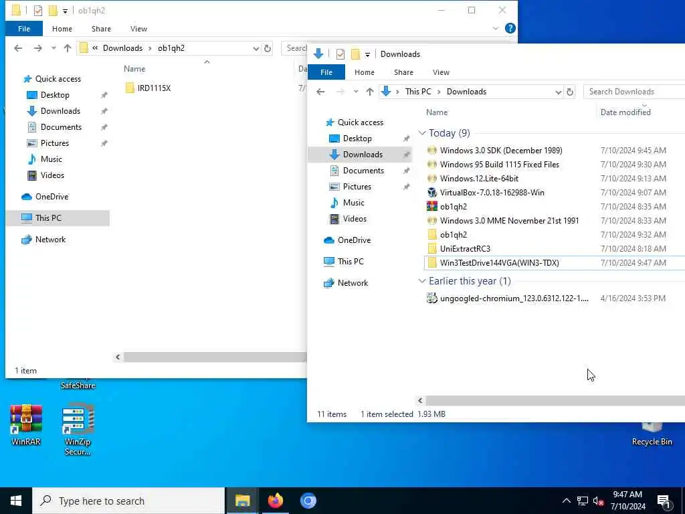This screenshot has width=685, height=514.
Task: Collapse the Earlier this year (1) group
Action: pyautogui.click(x=422, y=281)
